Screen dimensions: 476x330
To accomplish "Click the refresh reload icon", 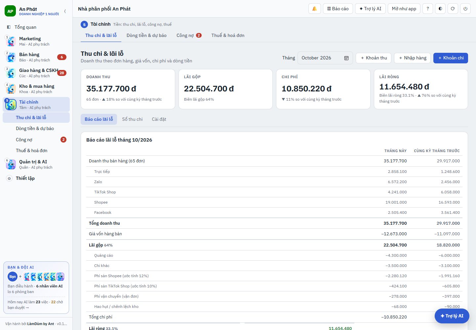I will click(453, 9).
